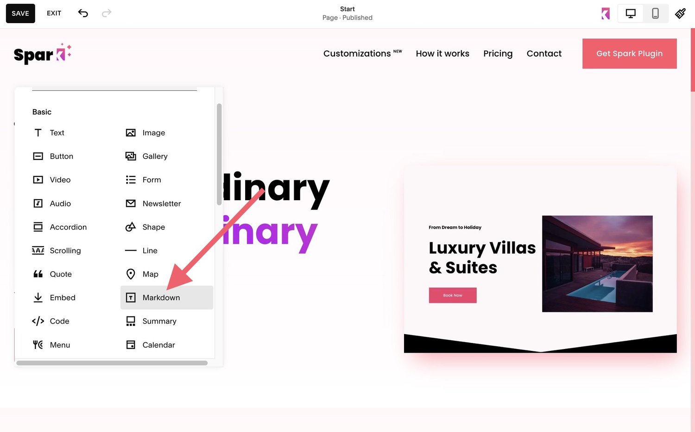Switch to mobile preview mode
695x432 pixels.
click(x=655, y=13)
